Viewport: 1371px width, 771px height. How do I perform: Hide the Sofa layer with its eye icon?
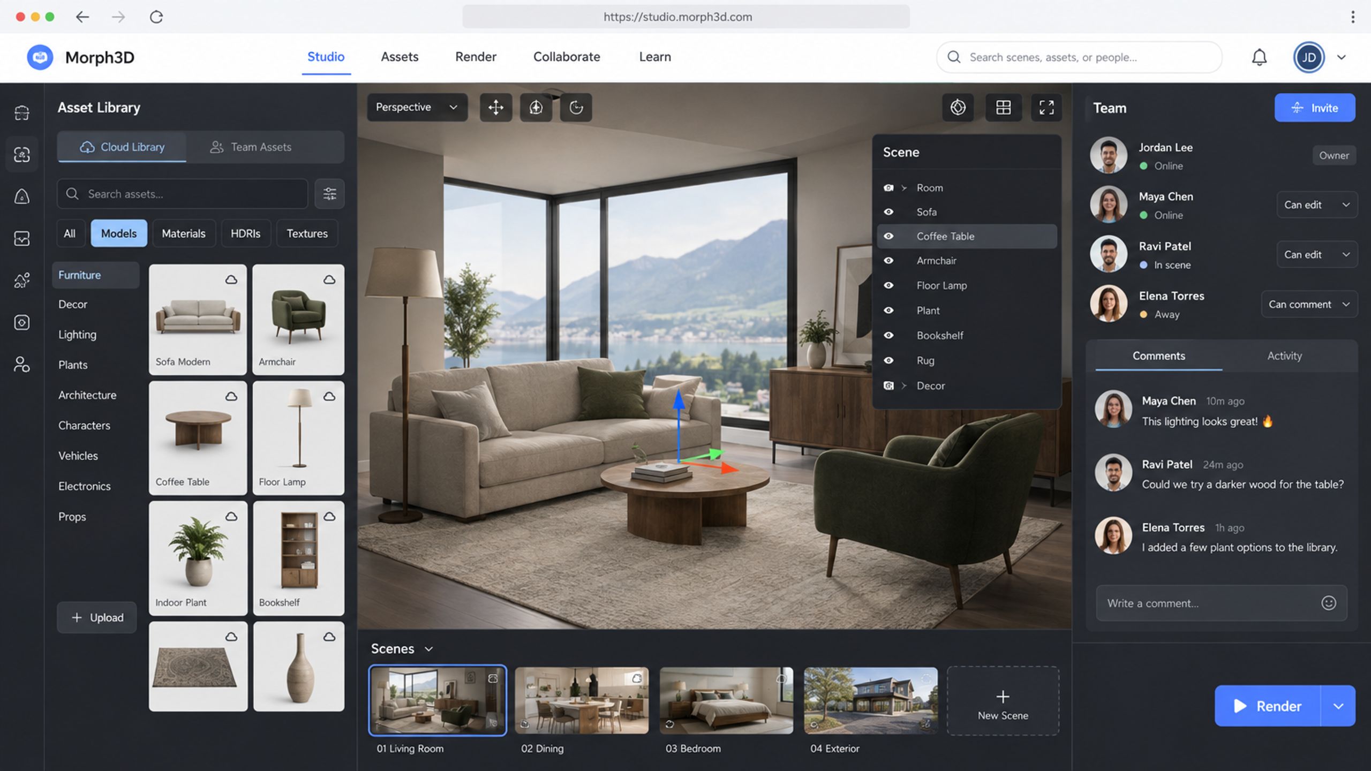pos(888,212)
